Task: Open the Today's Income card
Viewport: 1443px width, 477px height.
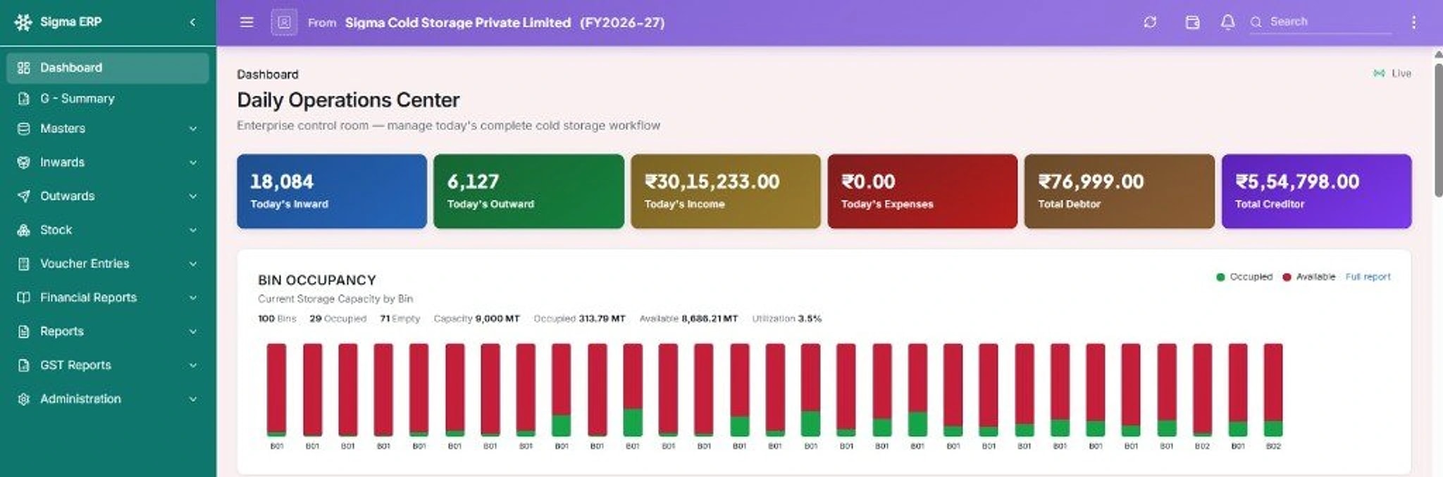Action: (x=726, y=191)
